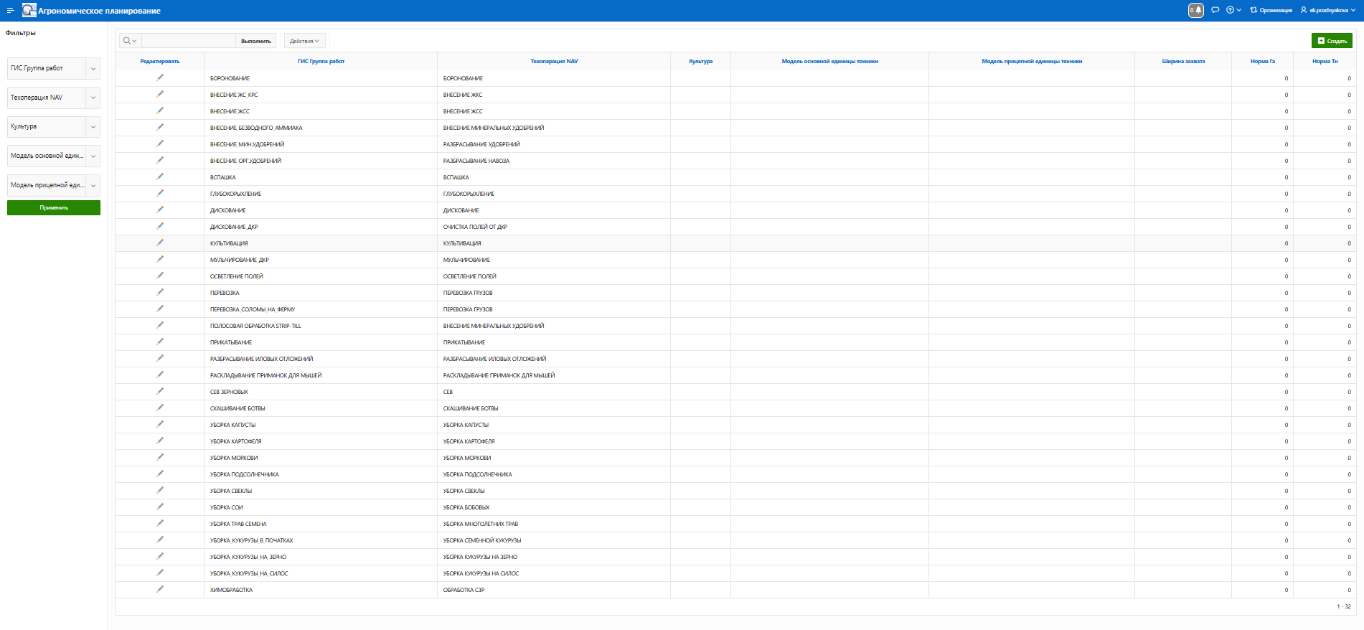Expand the ГИС Группа работ filter dropdown
1364x630 pixels.
click(x=93, y=69)
